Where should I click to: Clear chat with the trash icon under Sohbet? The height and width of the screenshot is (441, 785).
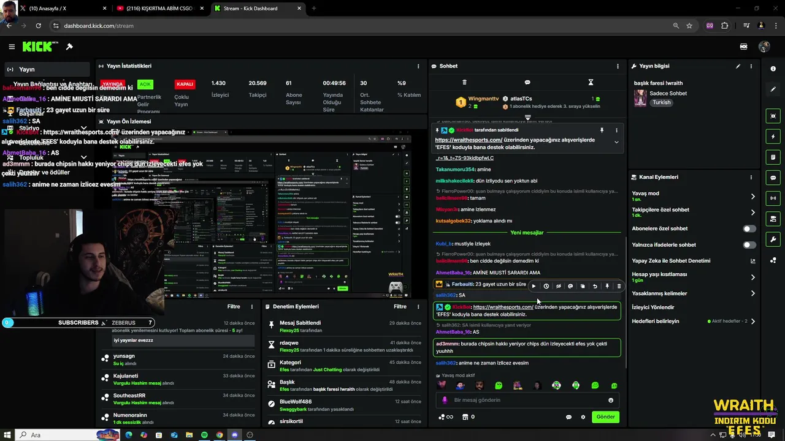(464, 82)
